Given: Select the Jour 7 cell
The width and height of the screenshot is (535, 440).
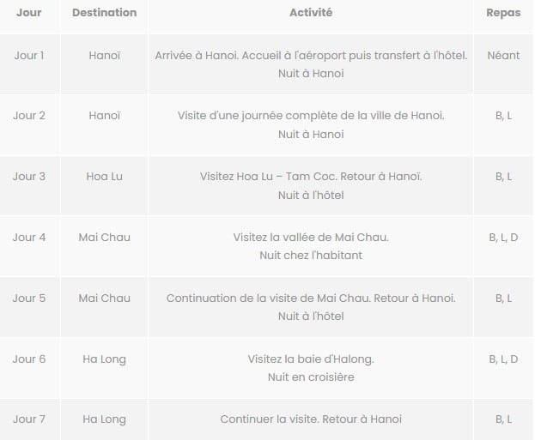Looking at the screenshot, I should (x=29, y=419).
